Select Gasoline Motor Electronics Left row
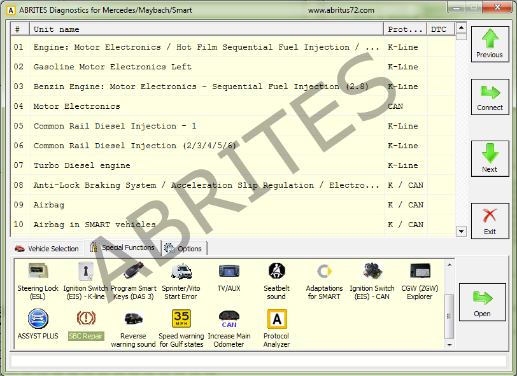Viewport: 517px width, 376px height. 233,67
